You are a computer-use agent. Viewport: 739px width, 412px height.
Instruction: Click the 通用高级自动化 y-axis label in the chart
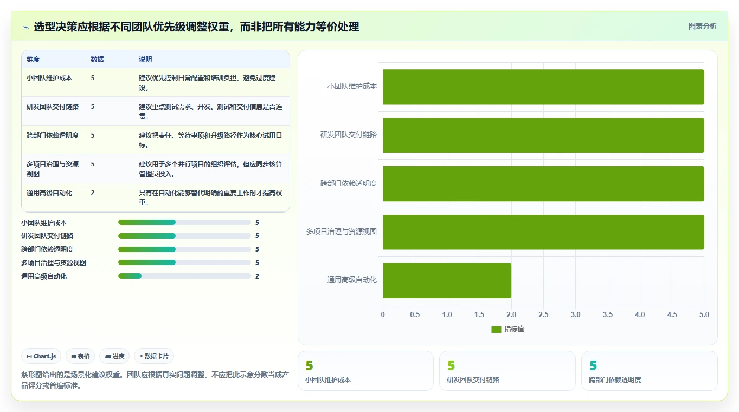click(x=352, y=280)
